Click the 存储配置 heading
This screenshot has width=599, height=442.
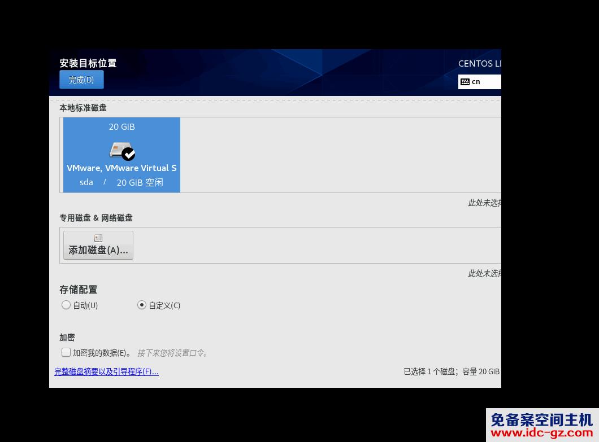point(79,290)
